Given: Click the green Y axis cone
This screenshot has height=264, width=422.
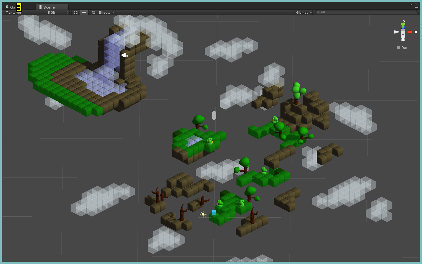Looking at the screenshot, I should (403, 25).
